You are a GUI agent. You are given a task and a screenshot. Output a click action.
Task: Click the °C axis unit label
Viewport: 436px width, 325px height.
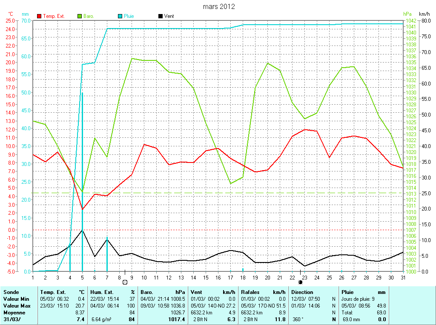(11, 14)
